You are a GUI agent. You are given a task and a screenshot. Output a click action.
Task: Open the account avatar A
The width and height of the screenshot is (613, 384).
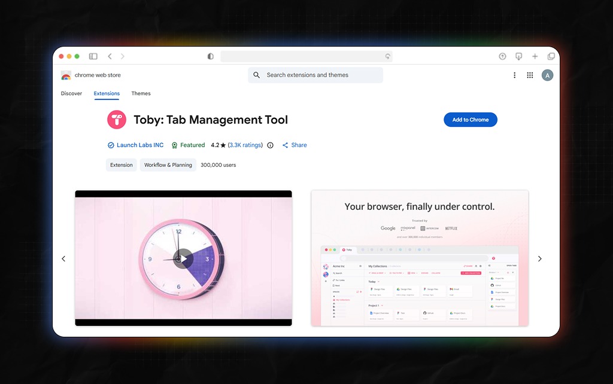point(547,75)
